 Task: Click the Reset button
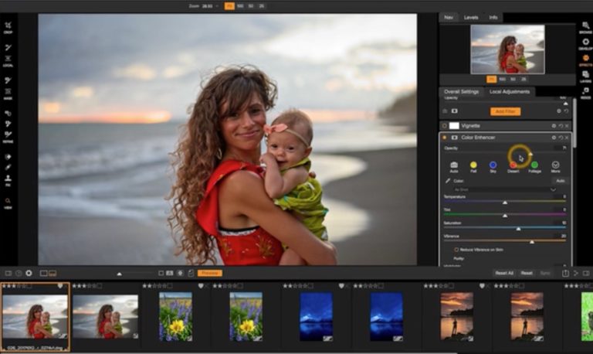(x=527, y=273)
